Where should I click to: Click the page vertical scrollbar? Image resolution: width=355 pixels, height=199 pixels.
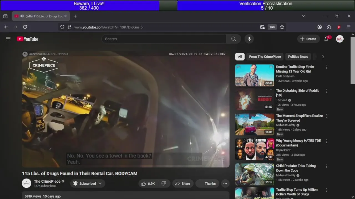click(x=353, y=60)
